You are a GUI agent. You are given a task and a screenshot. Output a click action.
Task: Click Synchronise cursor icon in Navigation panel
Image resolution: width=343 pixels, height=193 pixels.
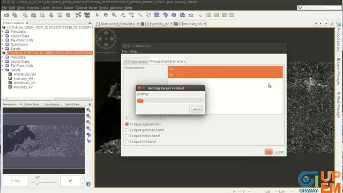pyautogui.click(x=88, y=140)
